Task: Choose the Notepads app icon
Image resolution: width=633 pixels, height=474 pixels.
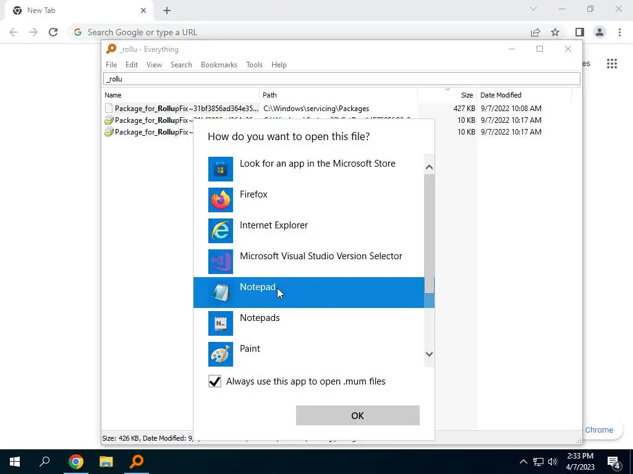Action: pyautogui.click(x=221, y=323)
